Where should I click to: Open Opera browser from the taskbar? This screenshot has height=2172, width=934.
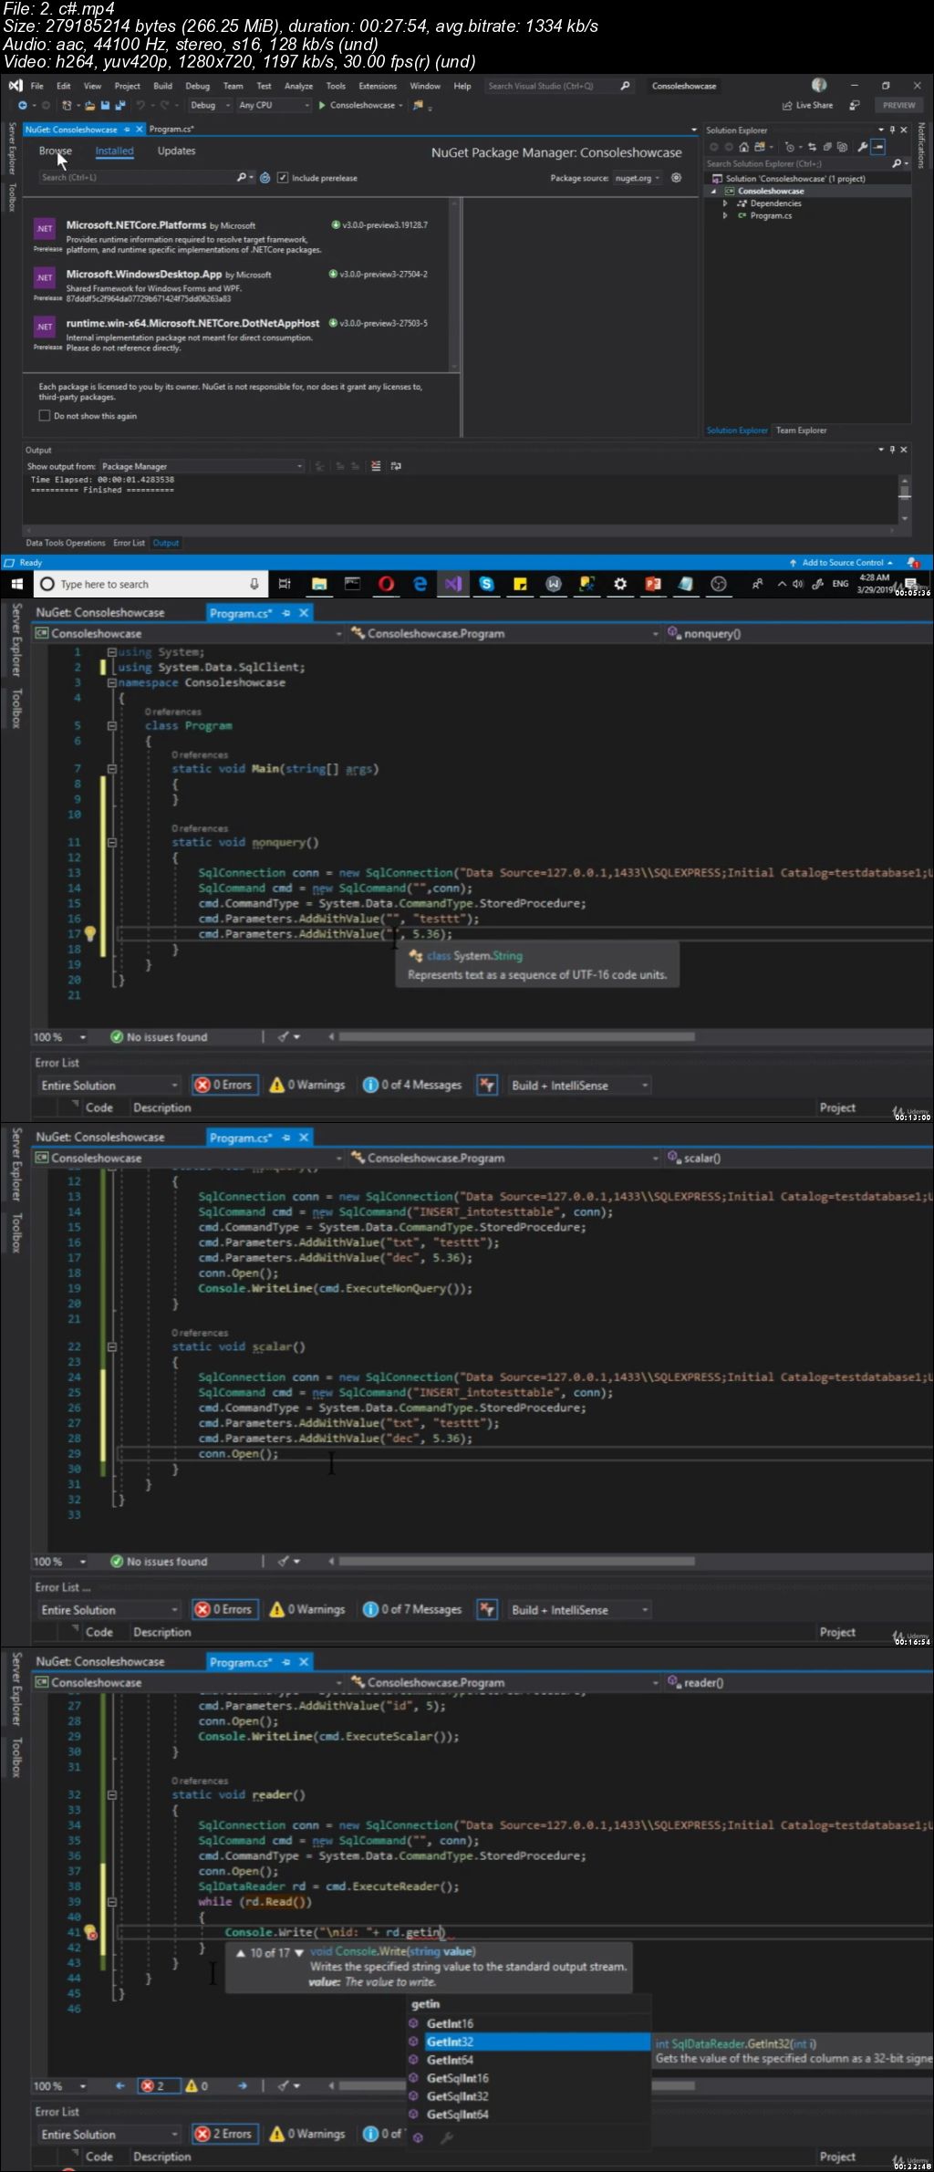[387, 584]
